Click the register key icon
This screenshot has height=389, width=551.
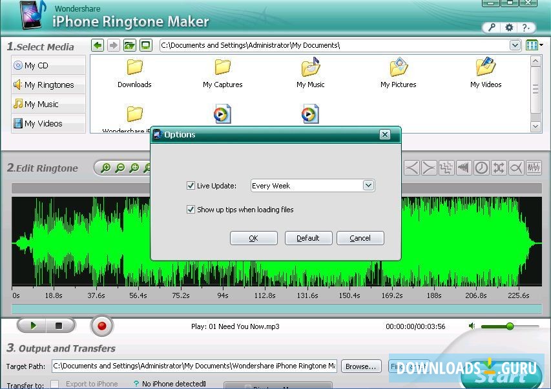tap(492, 27)
